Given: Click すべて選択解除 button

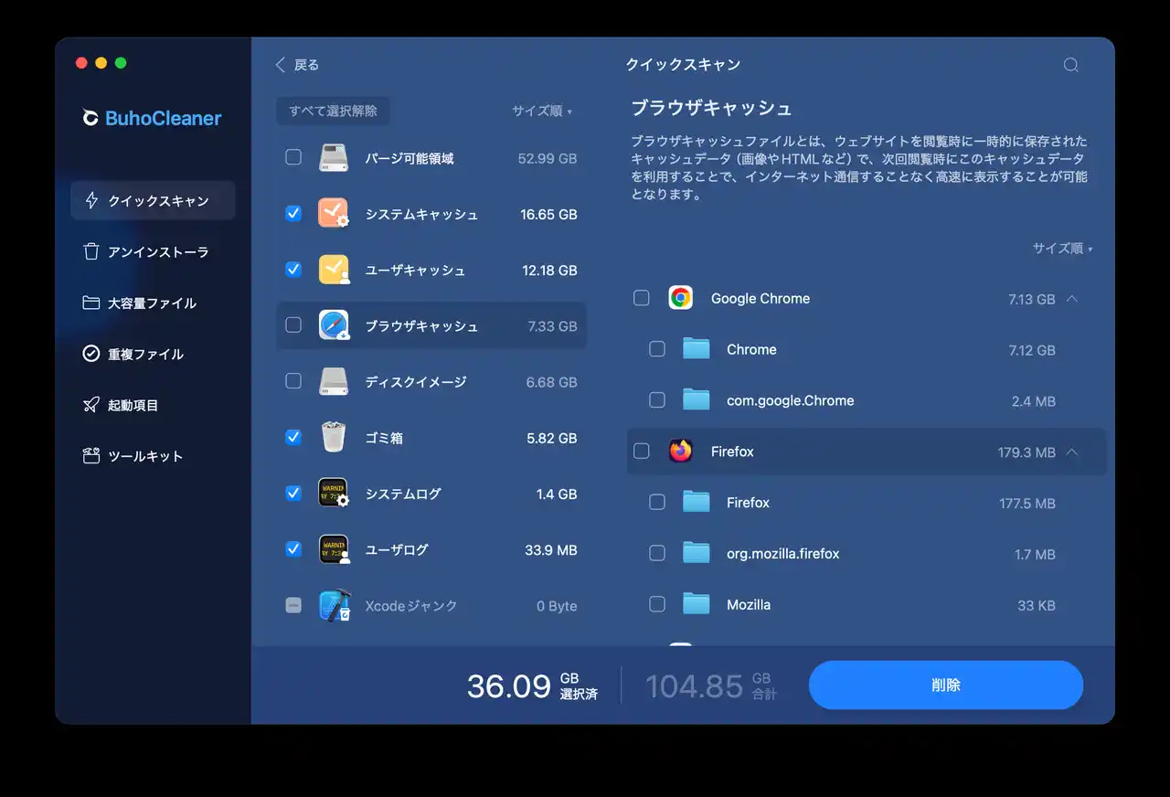Looking at the screenshot, I should pos(333,111).
